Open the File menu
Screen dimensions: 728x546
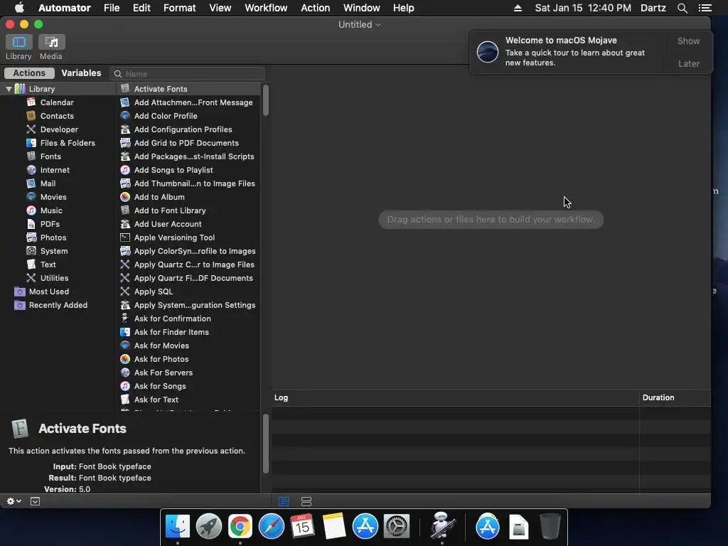[112, 8]
